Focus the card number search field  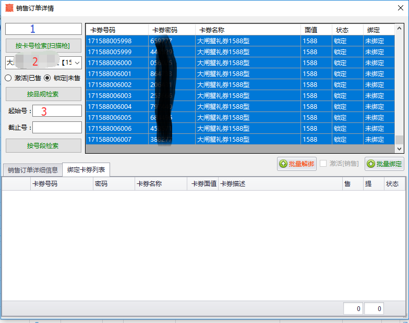point(43,29)
